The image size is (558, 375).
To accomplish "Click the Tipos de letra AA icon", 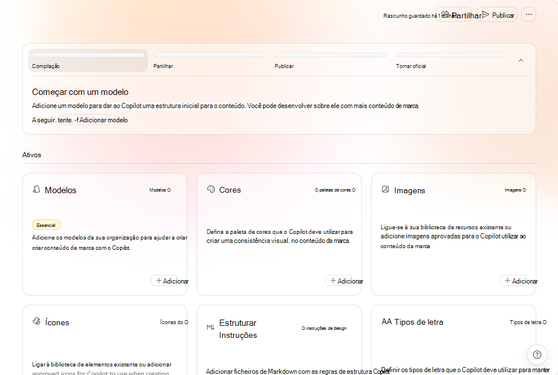I will (x=386, y=322).
